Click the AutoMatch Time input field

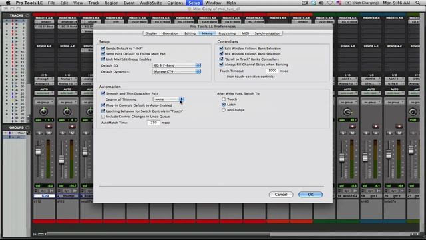(154, 123)
